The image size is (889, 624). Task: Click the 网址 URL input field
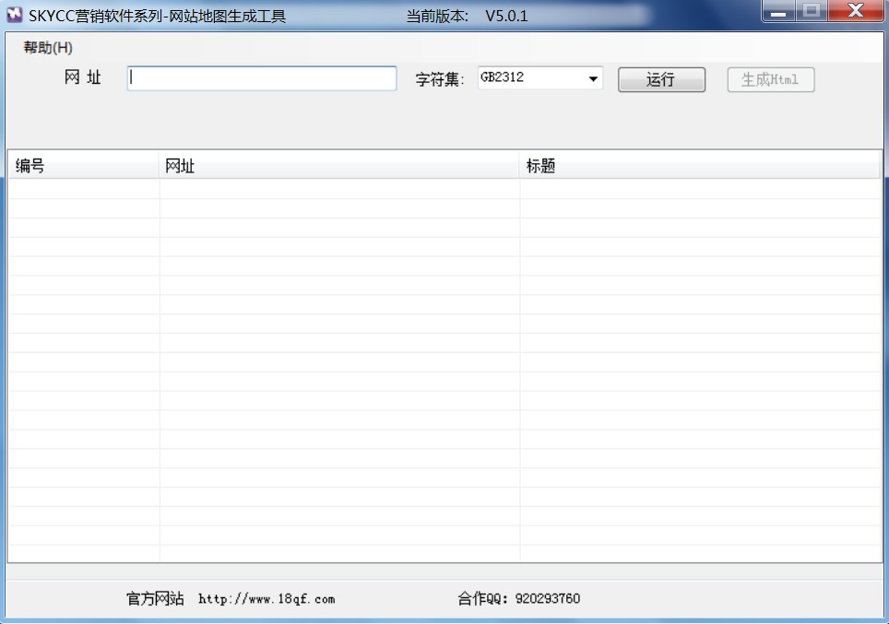261,78
